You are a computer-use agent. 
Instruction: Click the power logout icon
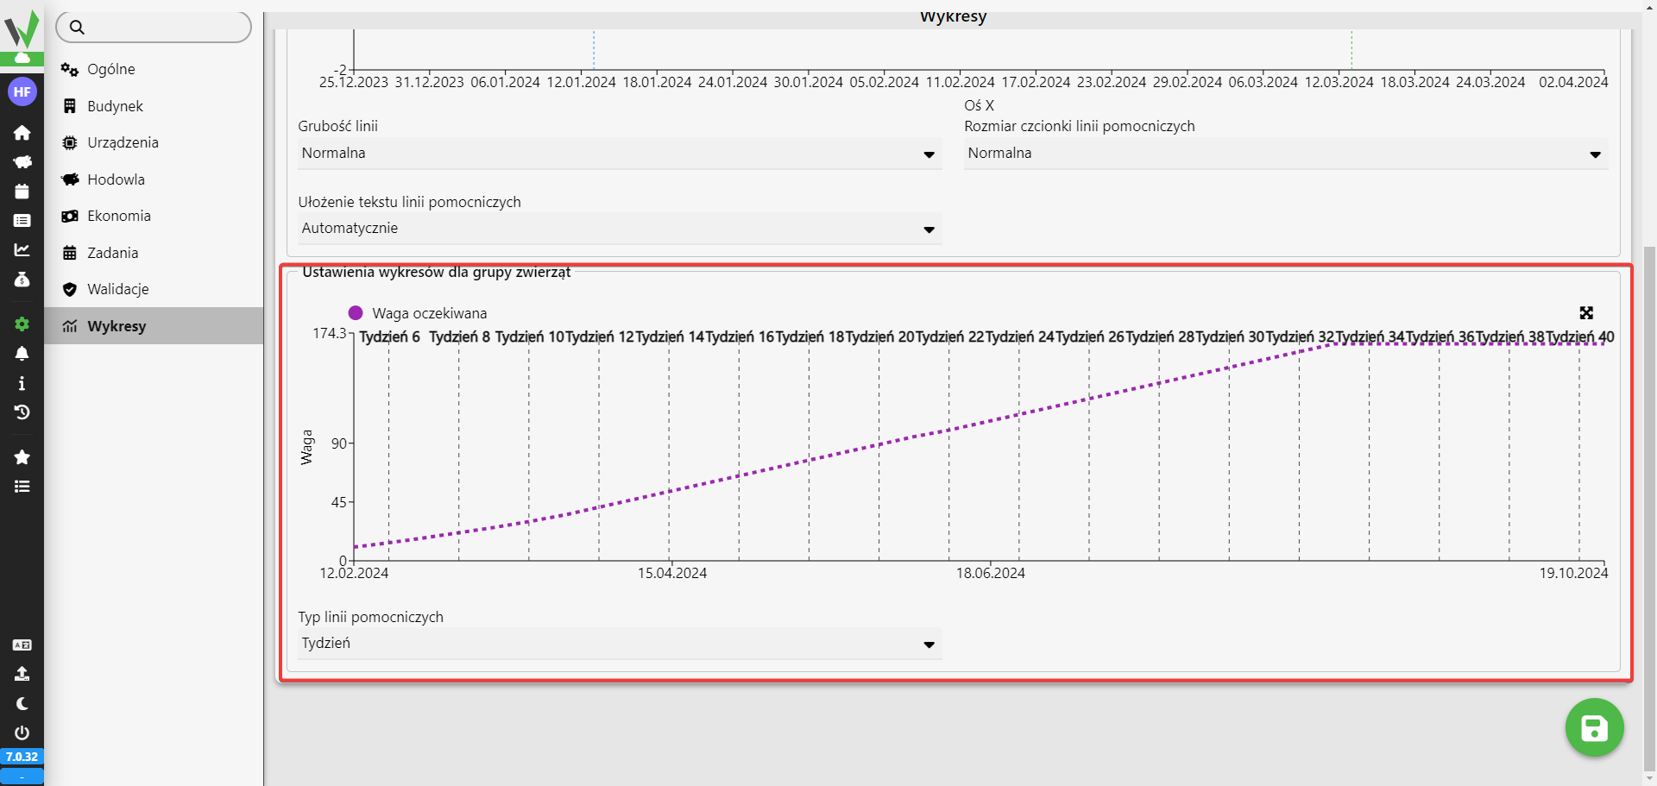(x=22, y=733)
